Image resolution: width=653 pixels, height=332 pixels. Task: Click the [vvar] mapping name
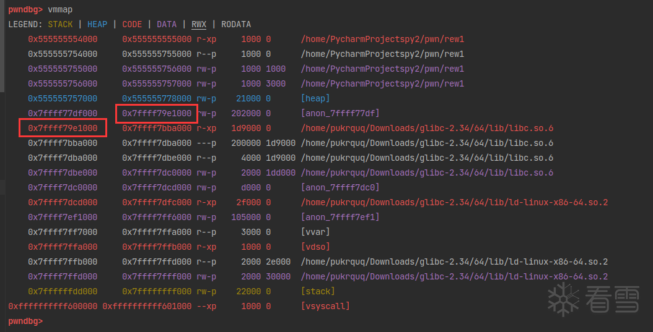coord(315,232)
